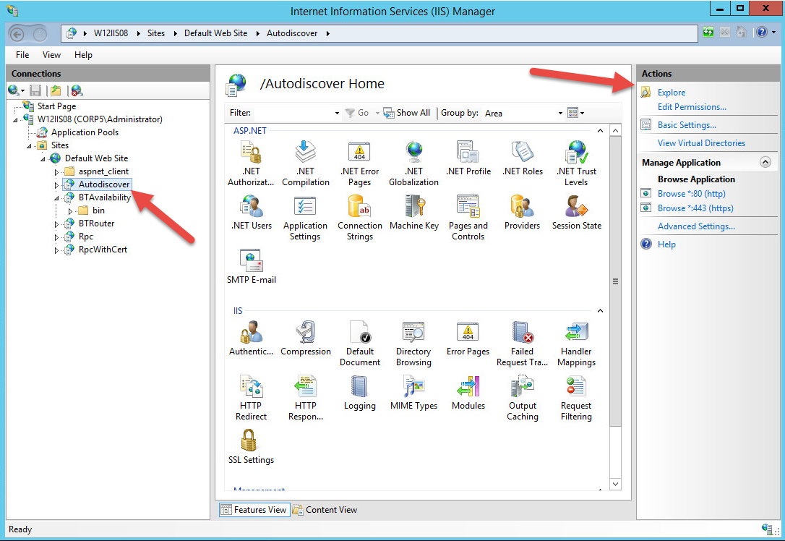Click the features list scroll down arrow
Screen dimensions: 785x541
pos(616,484)
